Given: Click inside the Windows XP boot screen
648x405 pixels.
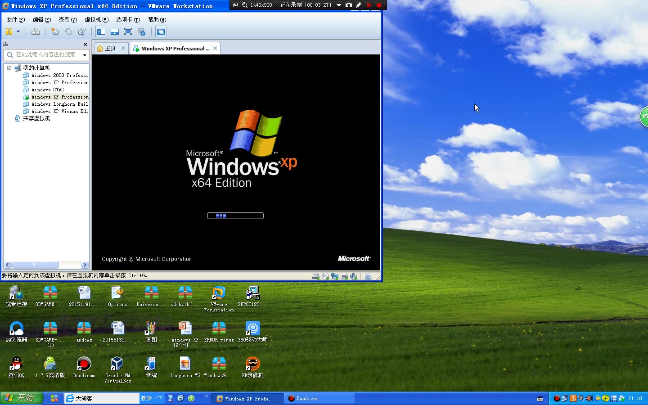Looking at the screenshot, I should click(x=236, y=162).
